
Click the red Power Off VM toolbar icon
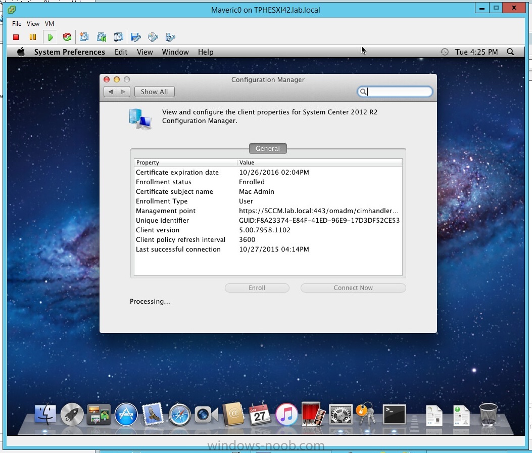pos(16,37)
